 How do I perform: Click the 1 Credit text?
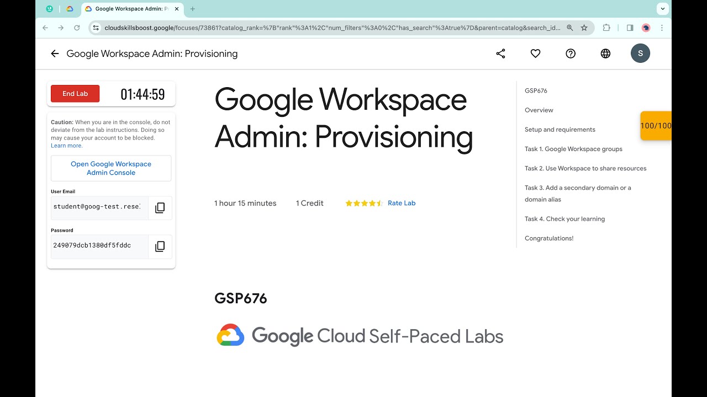pyautogui.click(x=310, y=203)
